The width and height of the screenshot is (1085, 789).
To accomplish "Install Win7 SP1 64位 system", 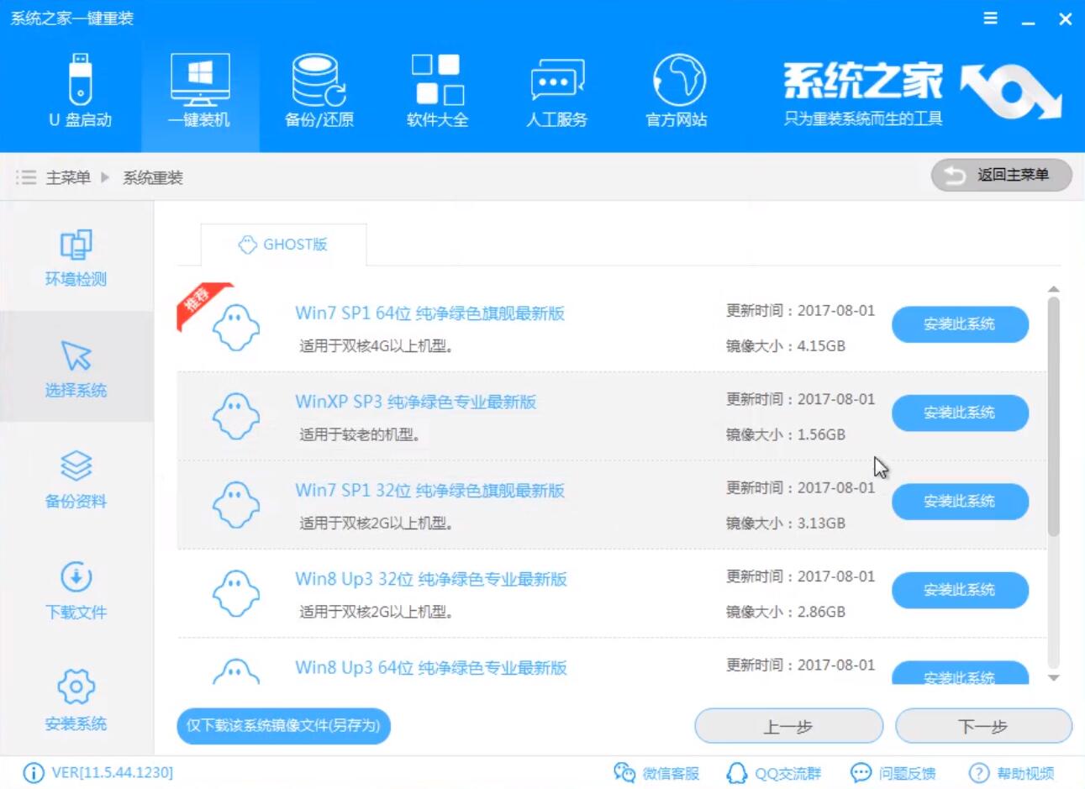I will click(x=960, y=324).
